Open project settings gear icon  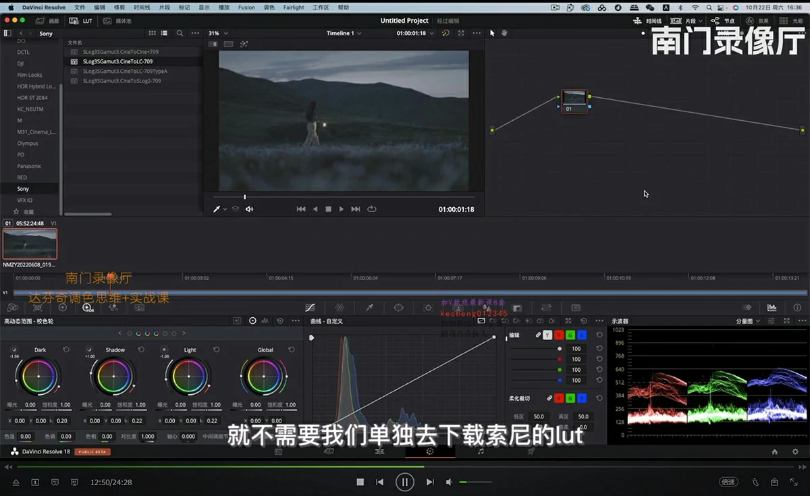[x=795, y=451]
